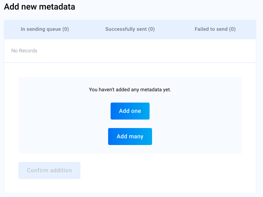Add multiple metadata entries at once
Screen dimensions: 263x197
click(x=130, y=137)
